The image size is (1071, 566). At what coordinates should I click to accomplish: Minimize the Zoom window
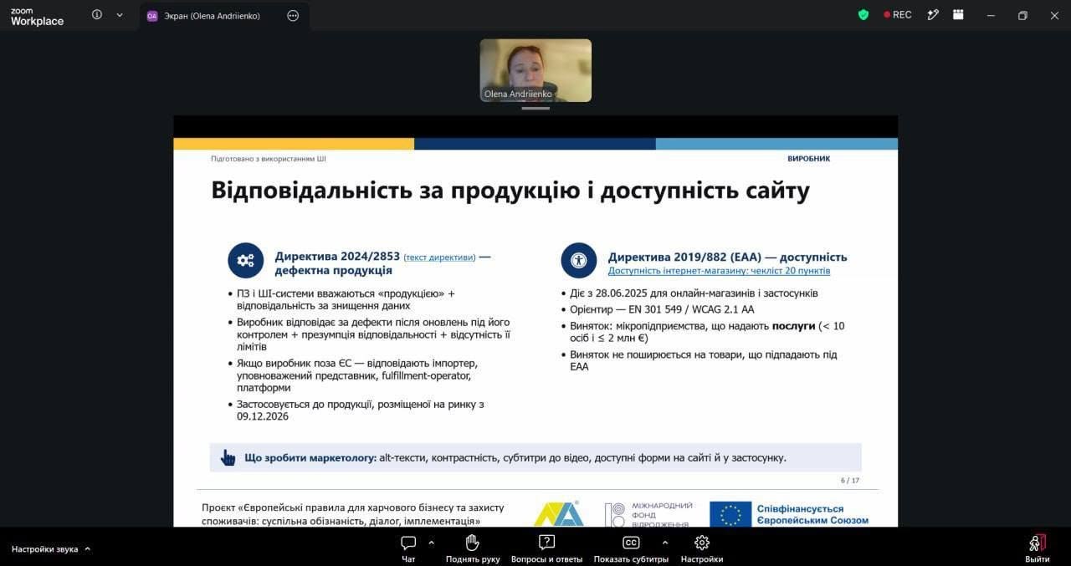(x=991, y=15)
